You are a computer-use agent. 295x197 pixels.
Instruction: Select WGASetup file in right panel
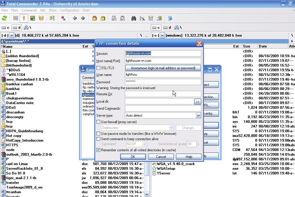164,169
